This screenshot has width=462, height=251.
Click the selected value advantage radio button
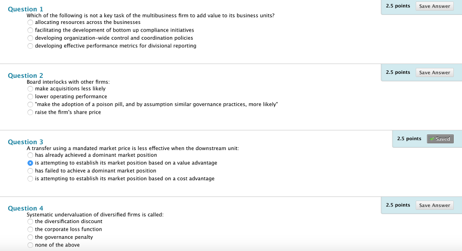click(30, 163)
